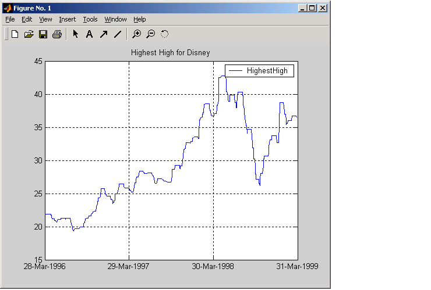The height and width of the screenshot is (290, 431).
Task: Click the MATLAB logo in the title bar
Action: [x=8, y=8]
